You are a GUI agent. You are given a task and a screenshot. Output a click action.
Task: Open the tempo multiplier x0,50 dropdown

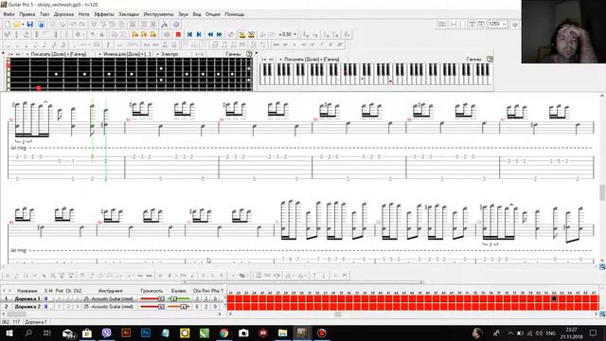[288, 34]
